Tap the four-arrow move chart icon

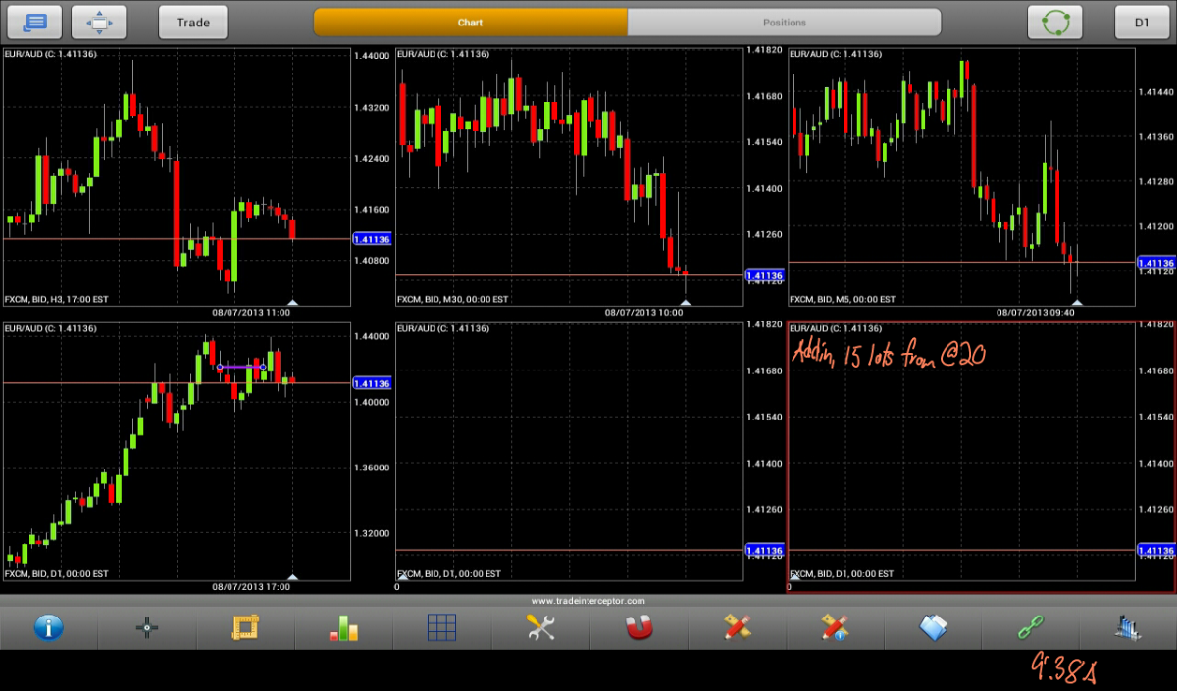point(99,22)
